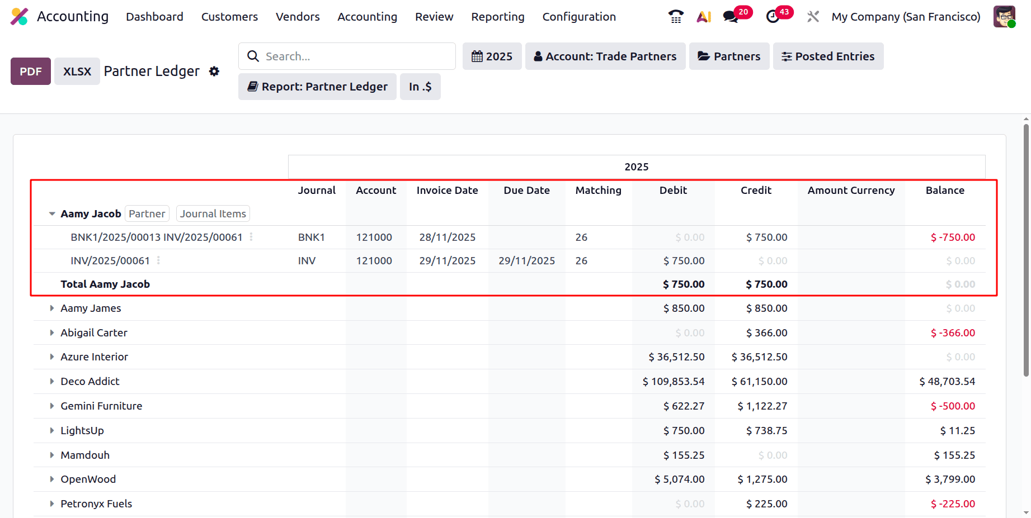This screenshot has width=1031, height=518.
Task: Open line BNK1/2025/00013 INV/2025/00061
Action: coord(157,237)
